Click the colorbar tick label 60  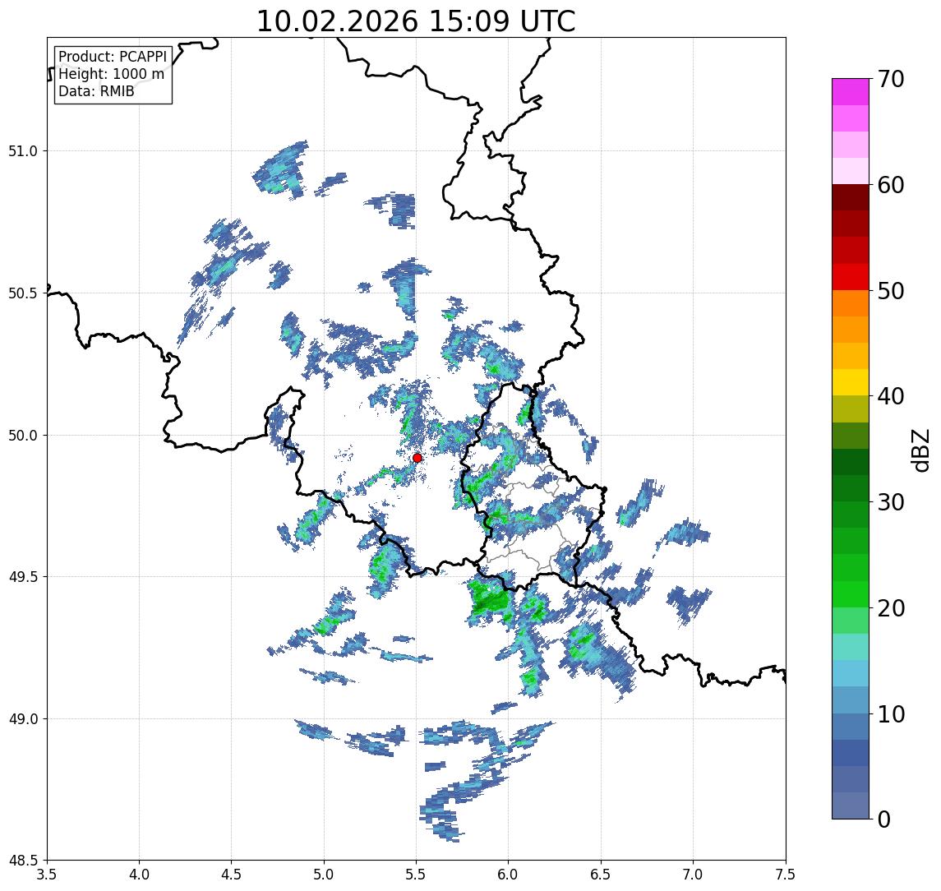pyautogui.click(x=891, y=186)
